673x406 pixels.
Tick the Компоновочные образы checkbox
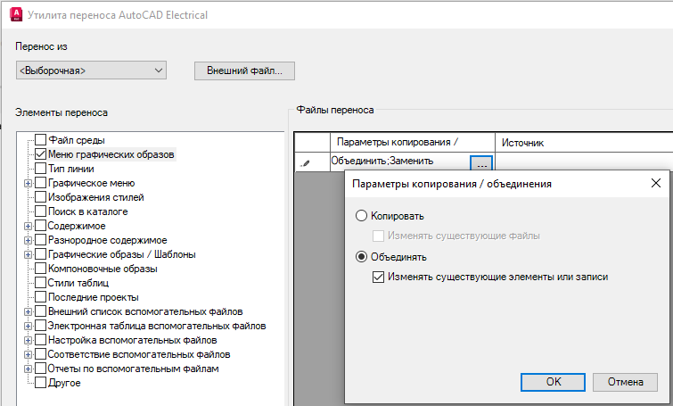click(40, 268)
